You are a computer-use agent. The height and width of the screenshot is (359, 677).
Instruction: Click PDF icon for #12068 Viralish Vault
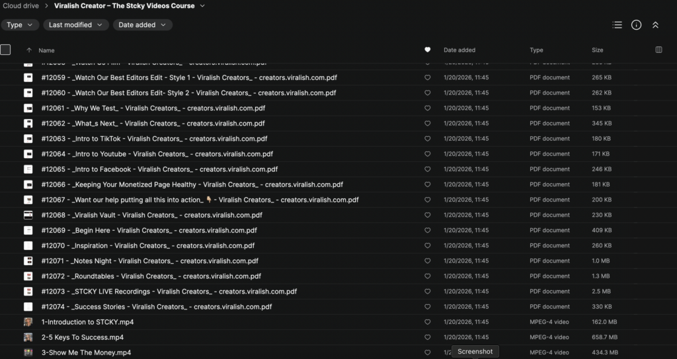tap(28, 215)
